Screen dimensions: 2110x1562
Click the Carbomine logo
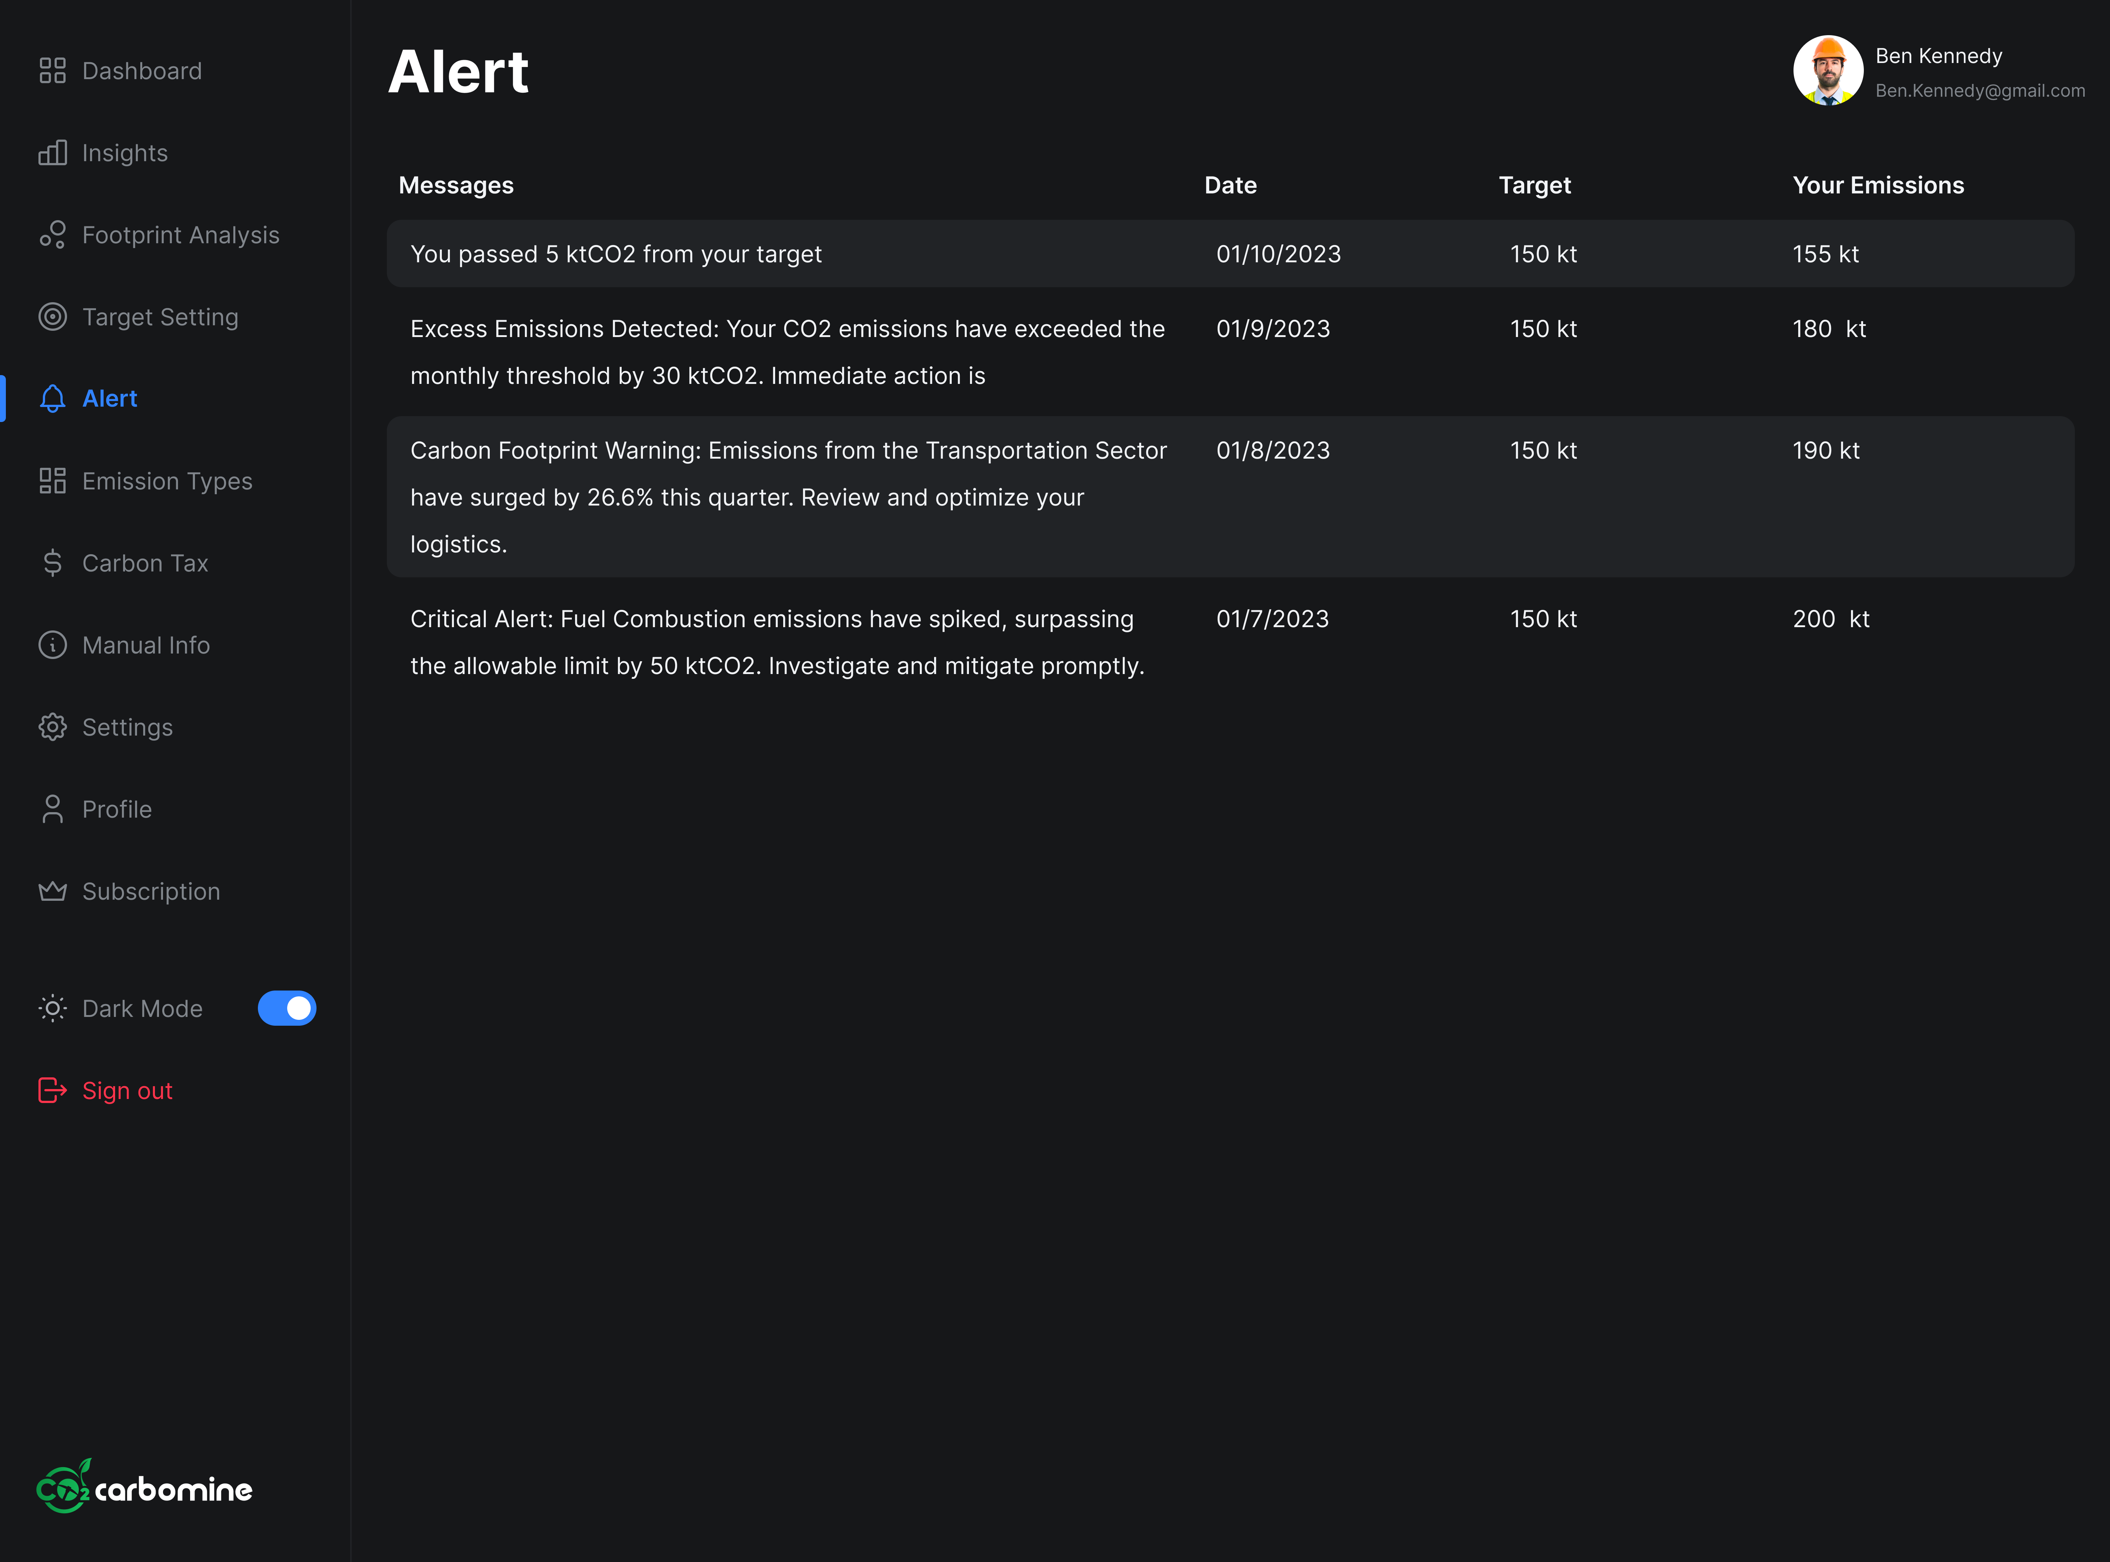(144, 1487)
